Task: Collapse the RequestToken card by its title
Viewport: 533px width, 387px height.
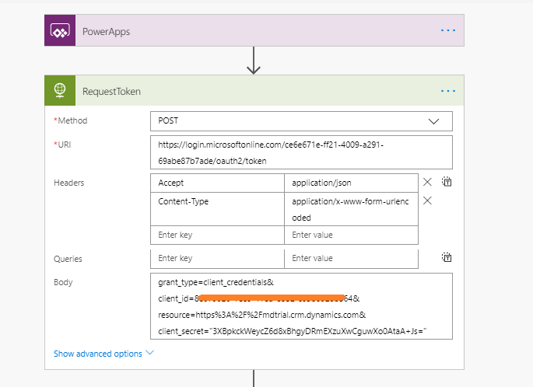Action: point(111,92)
